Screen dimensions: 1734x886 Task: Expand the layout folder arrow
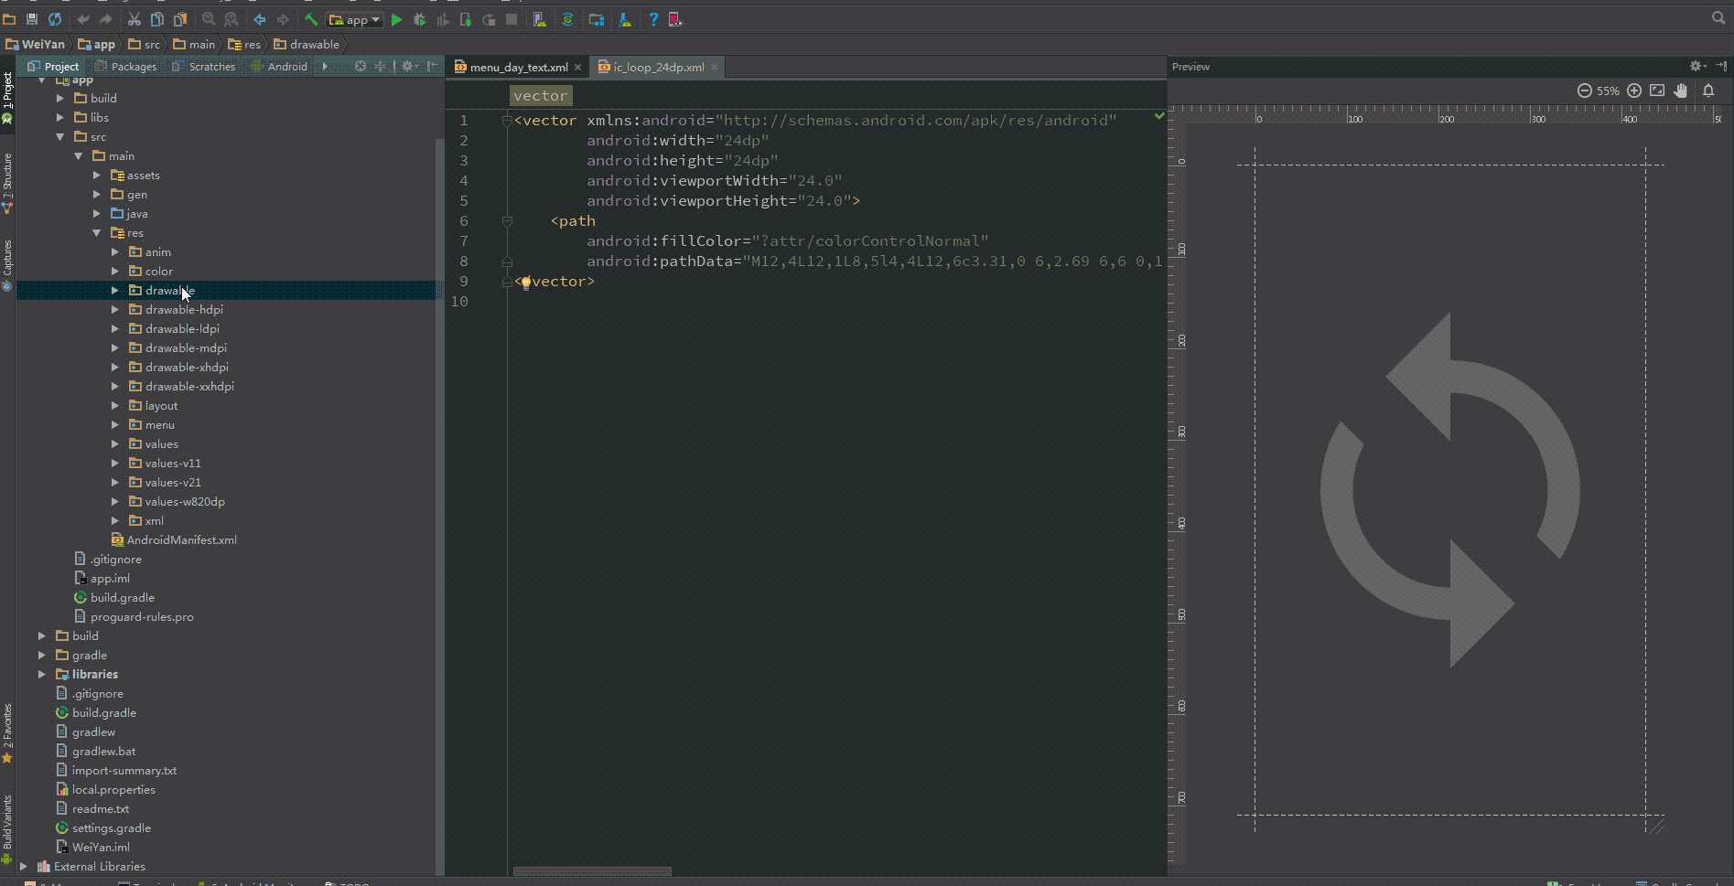click(115, 406)
